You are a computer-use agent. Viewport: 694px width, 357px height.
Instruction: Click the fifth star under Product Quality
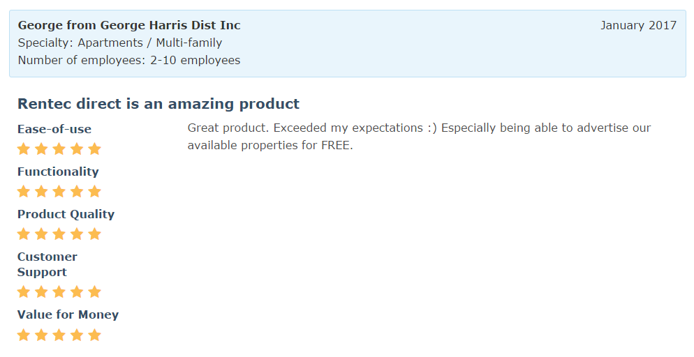click(x=95, y=234)
